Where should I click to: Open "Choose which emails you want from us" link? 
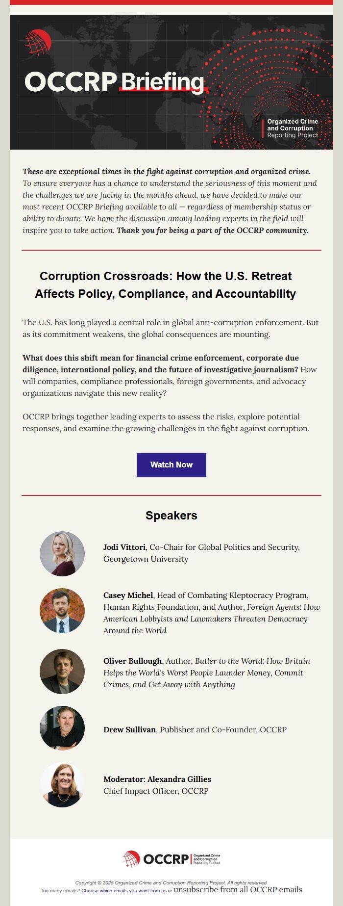click(x=124, y=890)
